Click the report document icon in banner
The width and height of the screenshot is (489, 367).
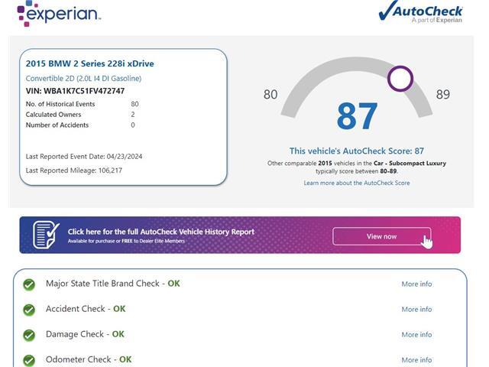(46, 235)
